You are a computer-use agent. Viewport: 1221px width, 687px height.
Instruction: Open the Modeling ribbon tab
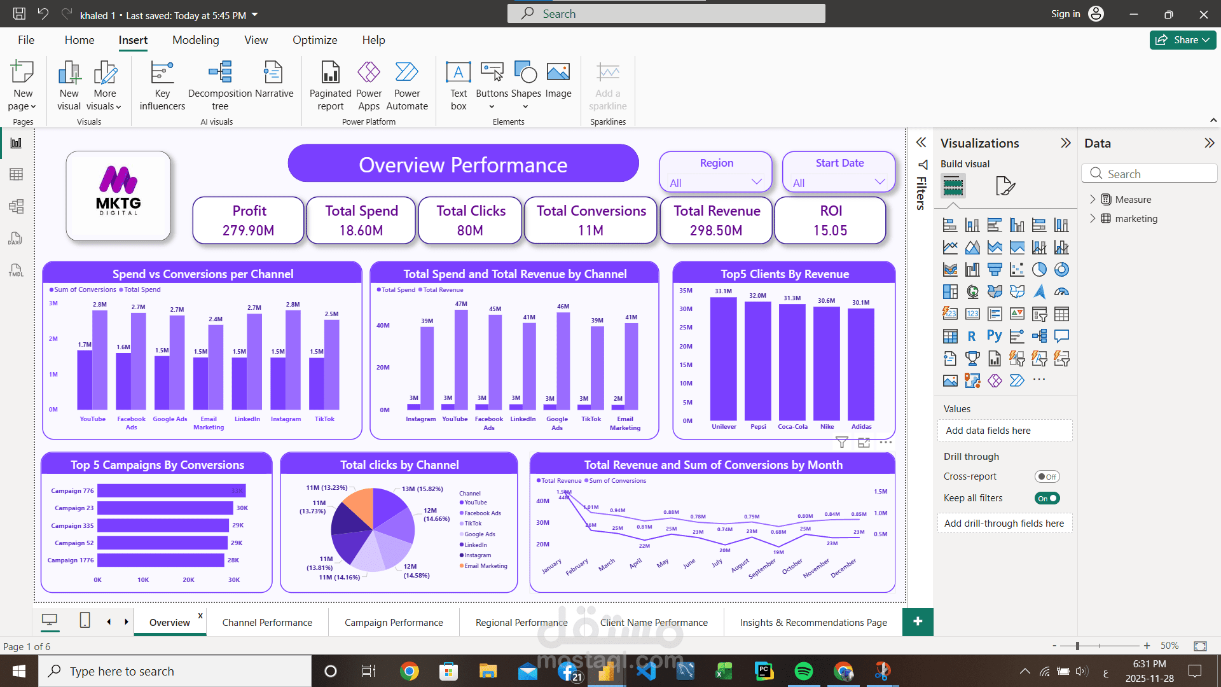coord(195,39)
